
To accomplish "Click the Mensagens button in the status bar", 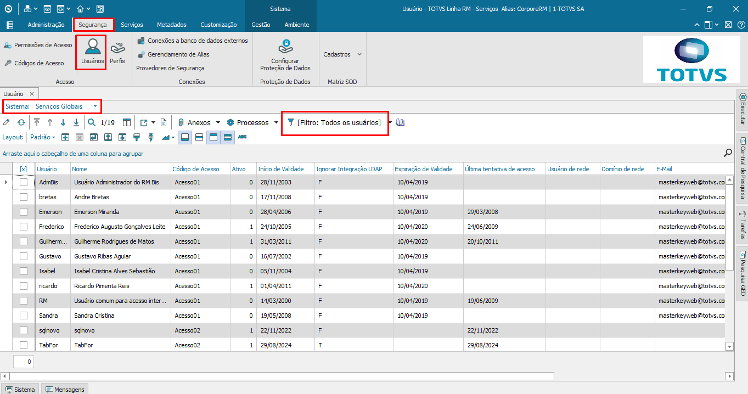I will (65, 389).
